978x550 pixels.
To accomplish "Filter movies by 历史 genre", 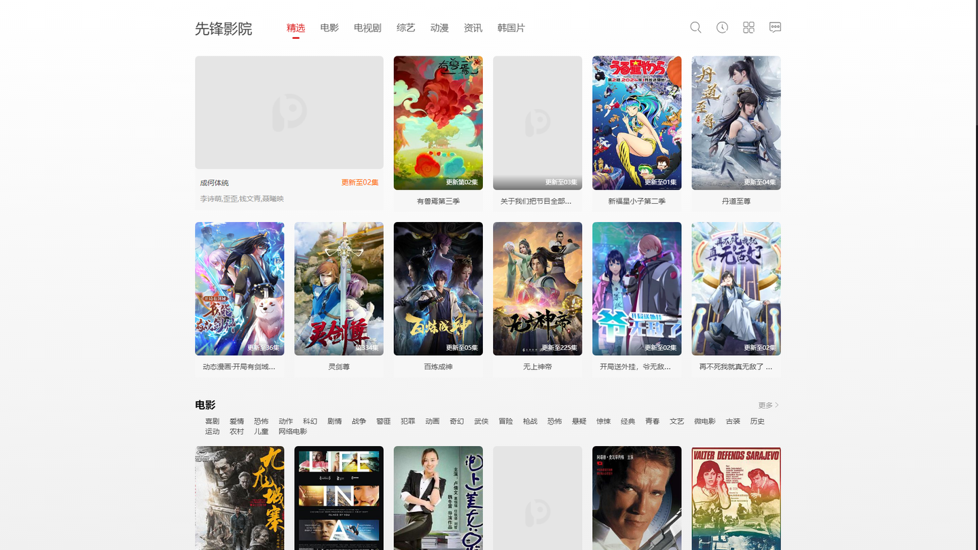I will coord(757,421).
